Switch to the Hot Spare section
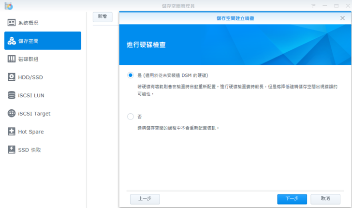 point(31,132)
